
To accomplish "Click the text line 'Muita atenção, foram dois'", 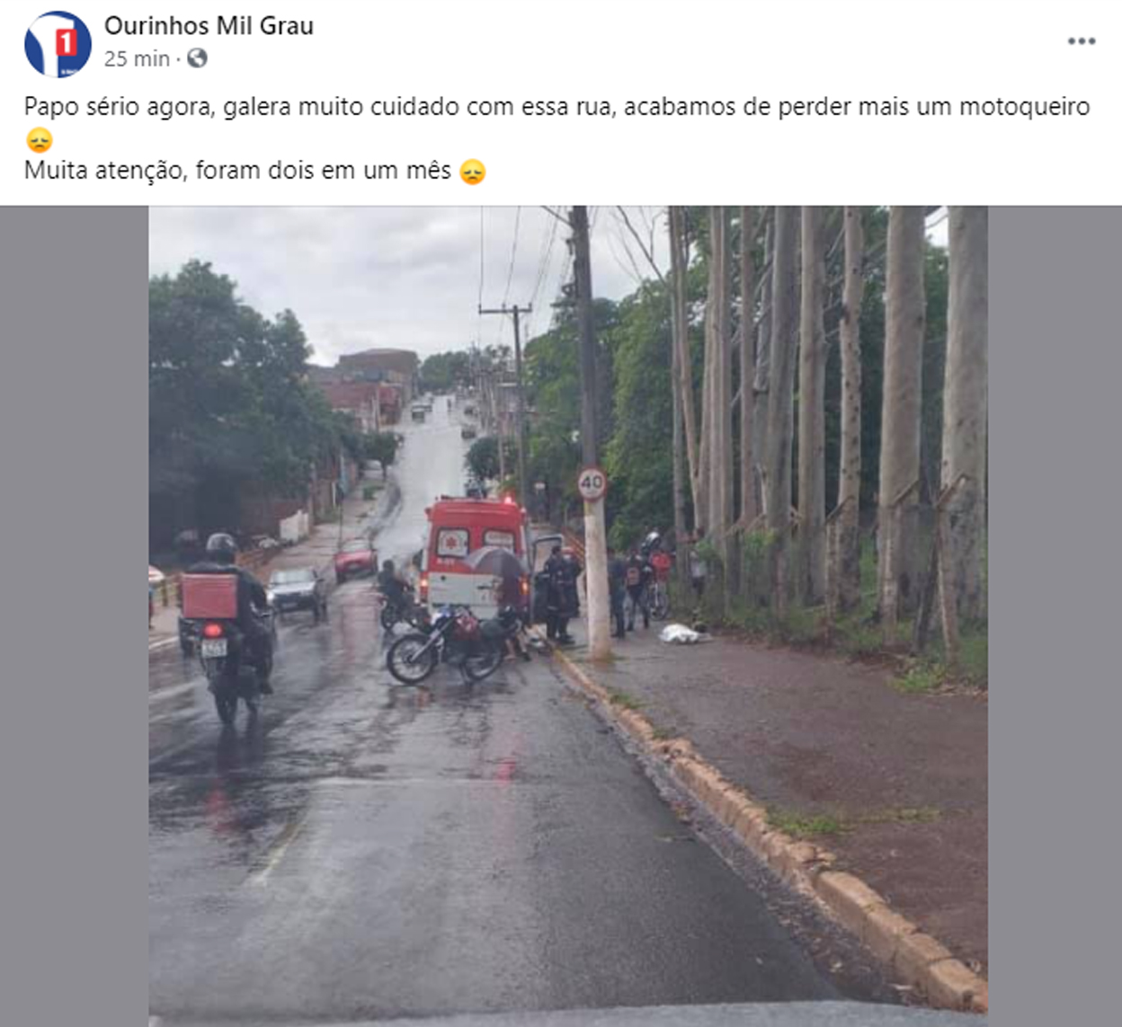I will pos(237,171).
